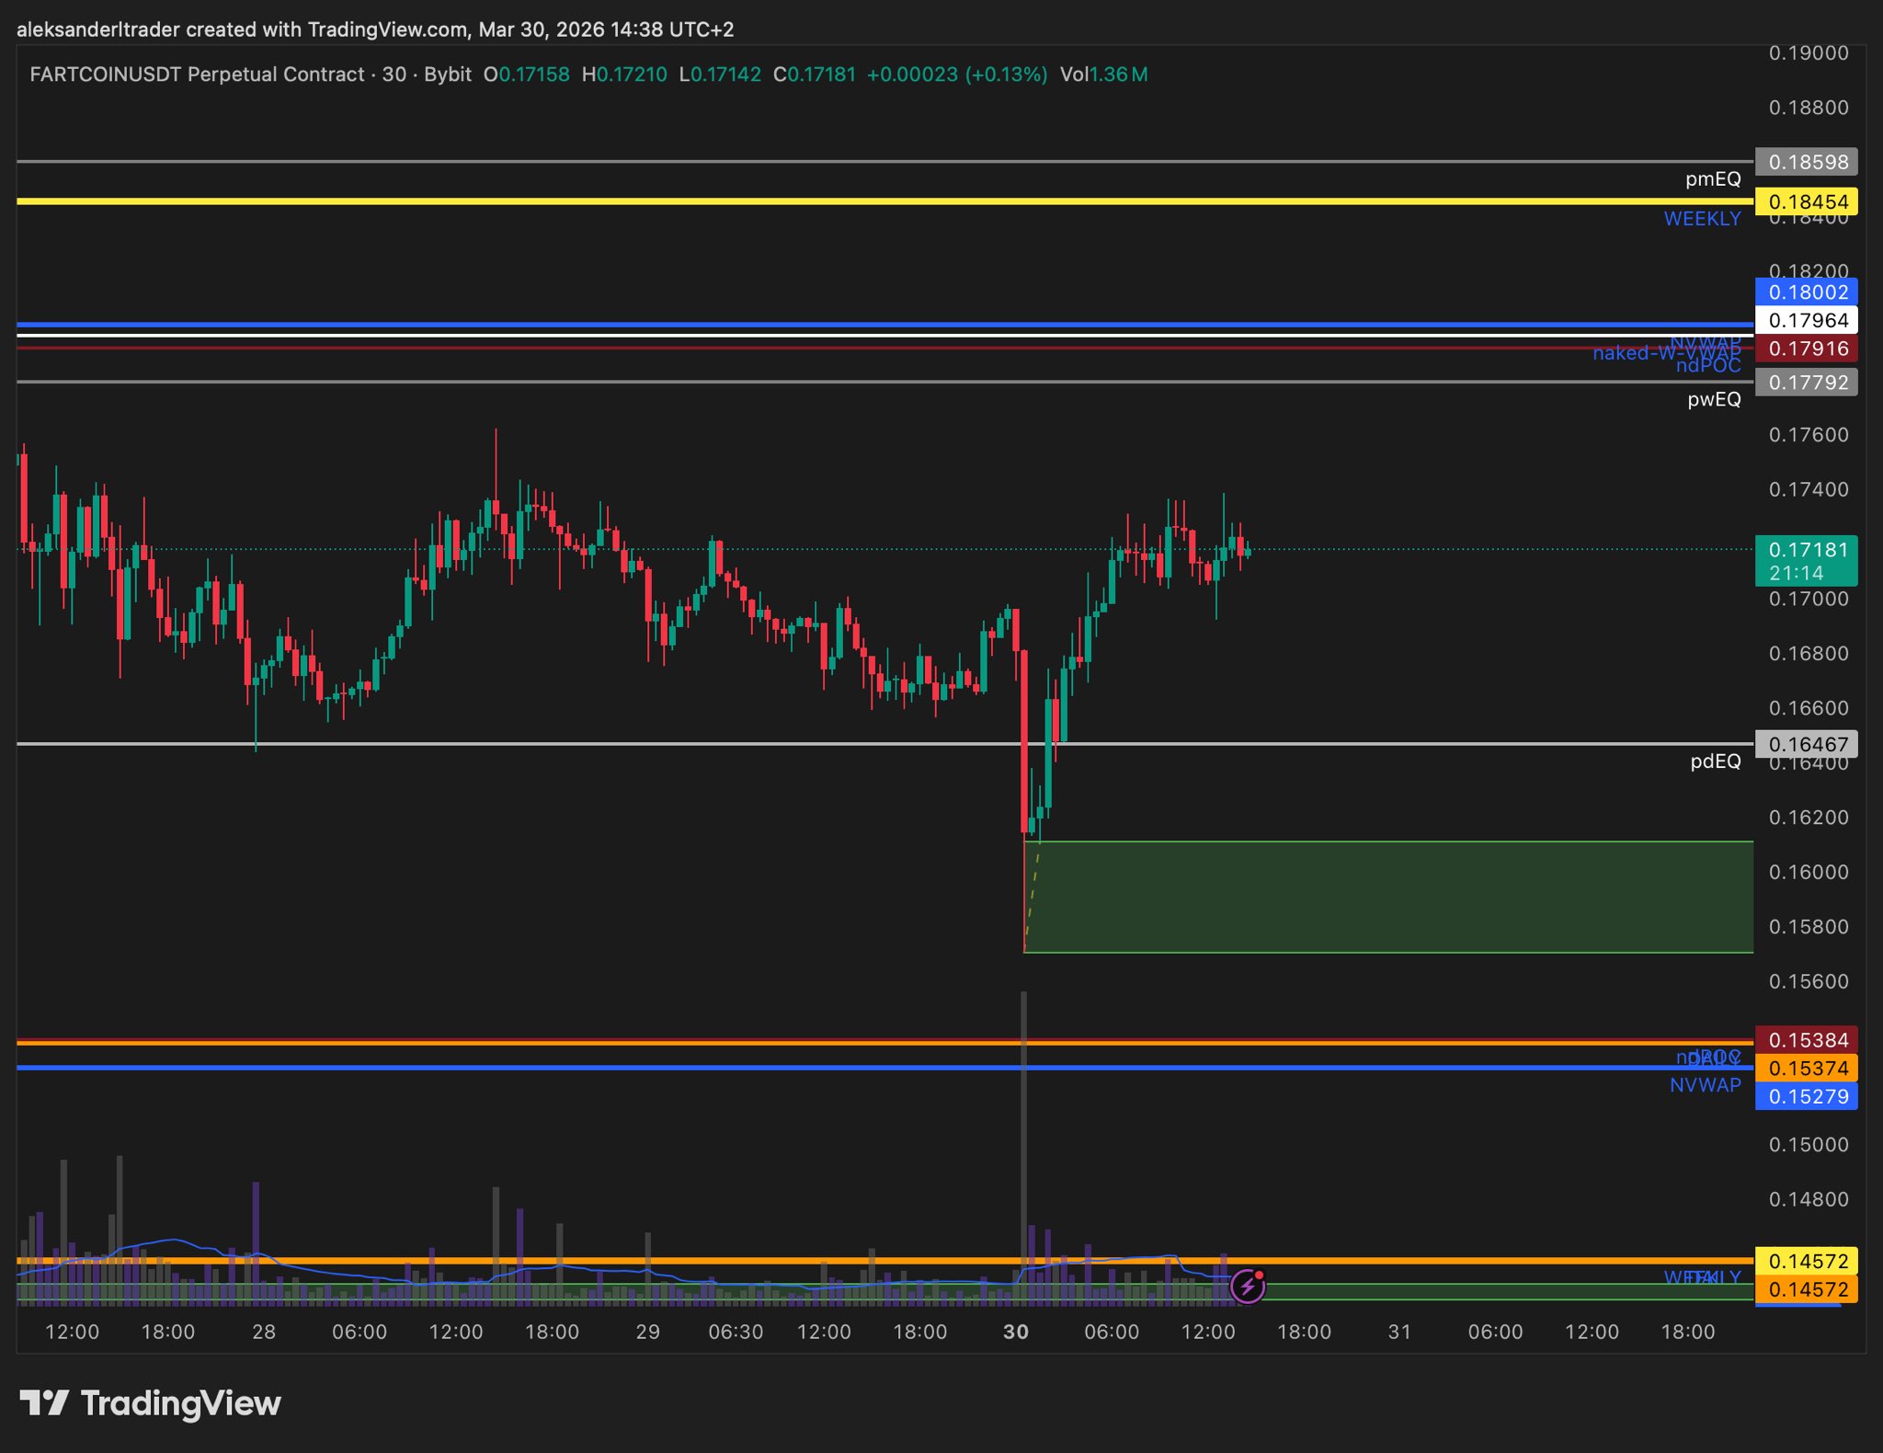This screenshot has width=1883, height=1453.
Task: Click the purple lightning bolt event icon
Action: click(1248, 1286)
